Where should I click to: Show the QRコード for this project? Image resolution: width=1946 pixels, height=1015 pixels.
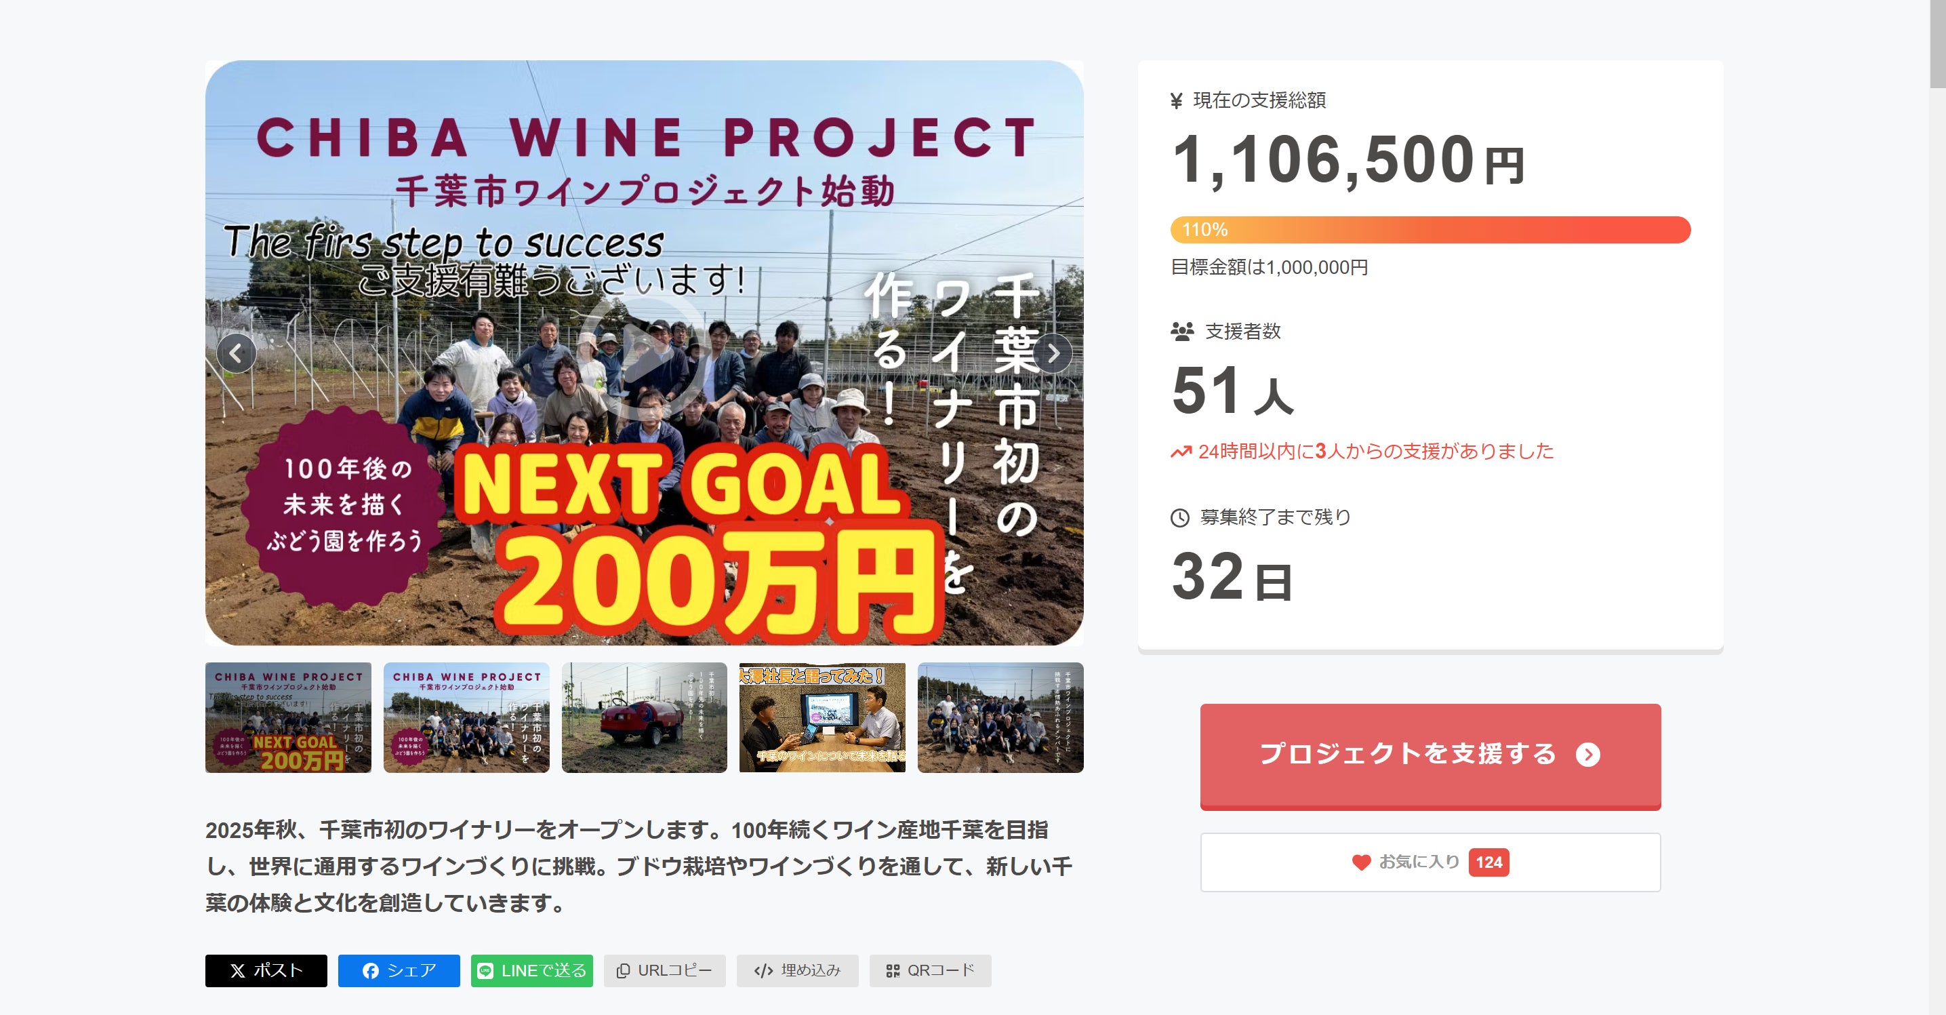tap(930, 970)
